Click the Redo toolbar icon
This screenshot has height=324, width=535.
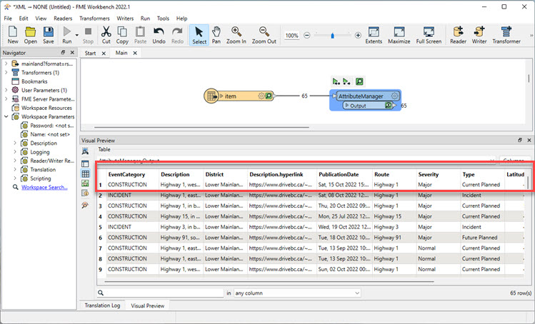point(177,35)
